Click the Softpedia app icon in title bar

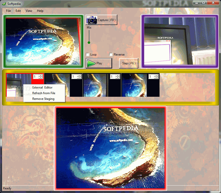[x=4, y=4]
